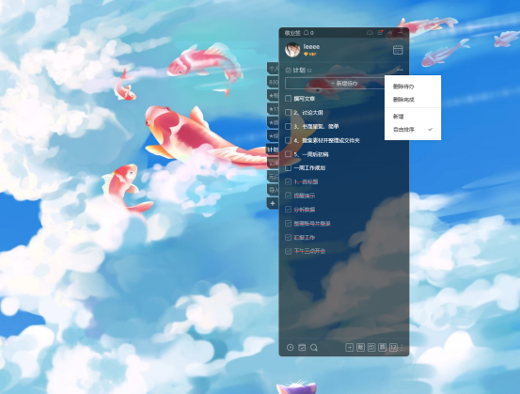Check the 撰写文章 task checkbox
The image size is (520, 394).
pyautogui.click(x=288, y=99)
